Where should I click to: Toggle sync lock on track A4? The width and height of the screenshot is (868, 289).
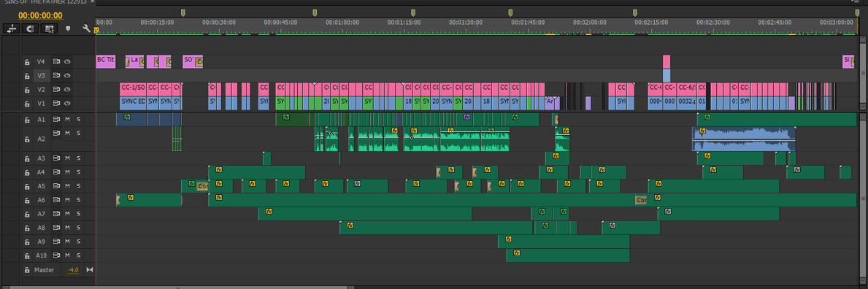click(x=56, y=172)
